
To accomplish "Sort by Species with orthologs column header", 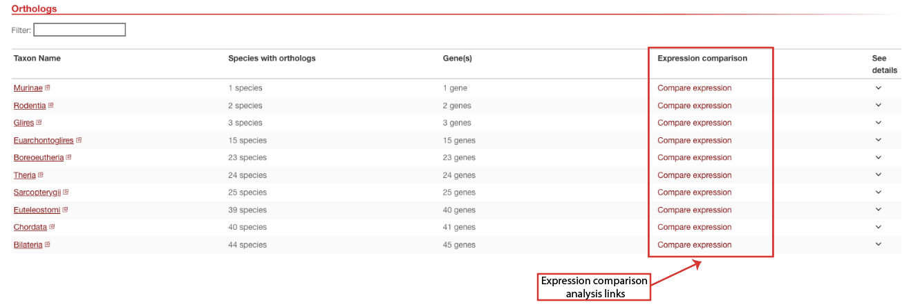I will coord(272,58).
